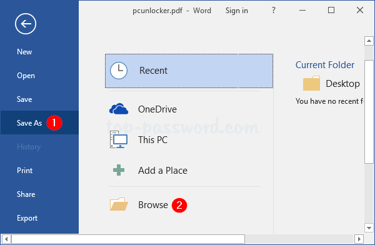Click the horizontal scrollbar right arrow
The width and height of the screenshot is (375, 245).
(359, 239)
